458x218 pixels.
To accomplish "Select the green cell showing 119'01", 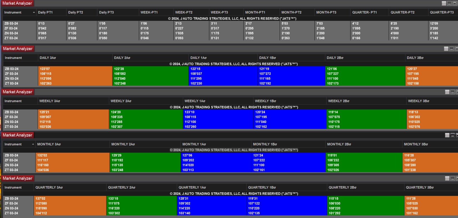I will (x=364, y=155).
